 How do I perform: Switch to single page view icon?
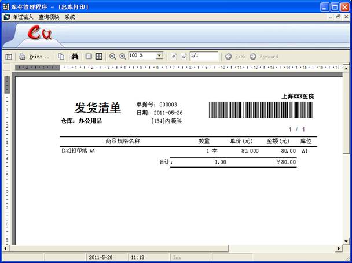(89, 57)
